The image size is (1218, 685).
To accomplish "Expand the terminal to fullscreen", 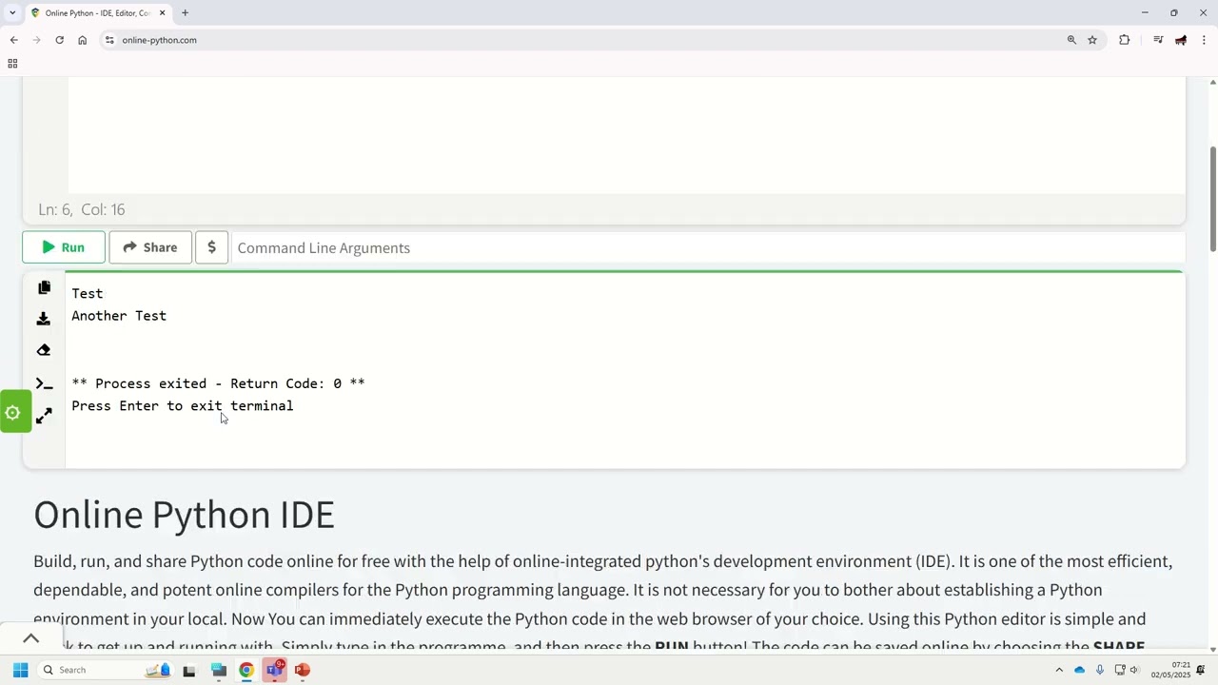I will point(44,416).
